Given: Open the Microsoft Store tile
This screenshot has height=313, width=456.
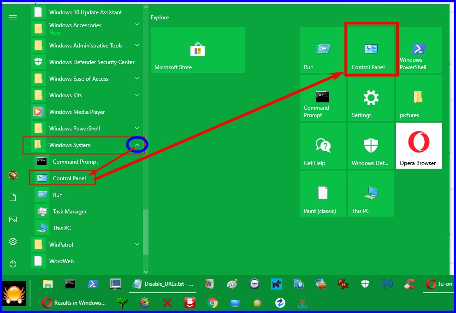Looking at the screenshot, I should pyautogui.click(x=197, y=50).
